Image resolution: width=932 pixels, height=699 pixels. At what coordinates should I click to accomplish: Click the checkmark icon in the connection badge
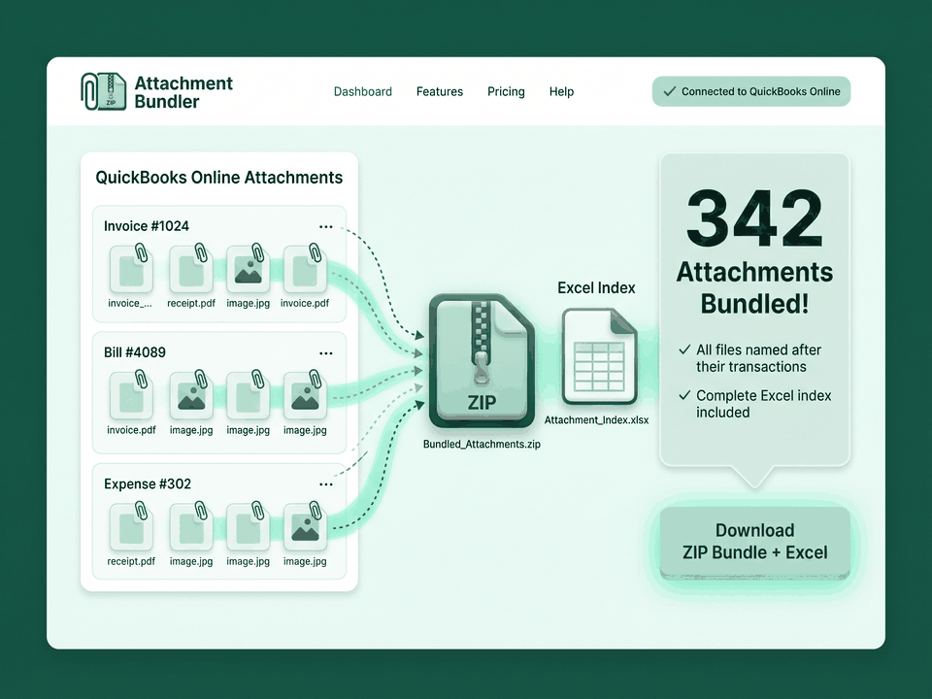[669, 91]
